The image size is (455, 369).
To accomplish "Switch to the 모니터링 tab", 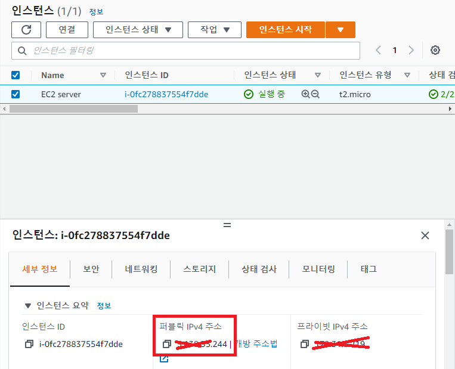I will coord(318,269).
